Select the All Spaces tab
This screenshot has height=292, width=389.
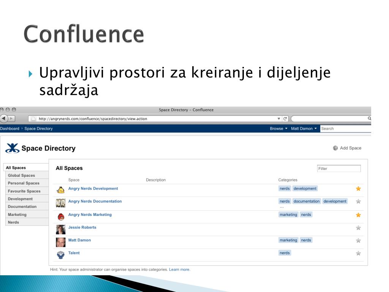click(x=26, y=168)
